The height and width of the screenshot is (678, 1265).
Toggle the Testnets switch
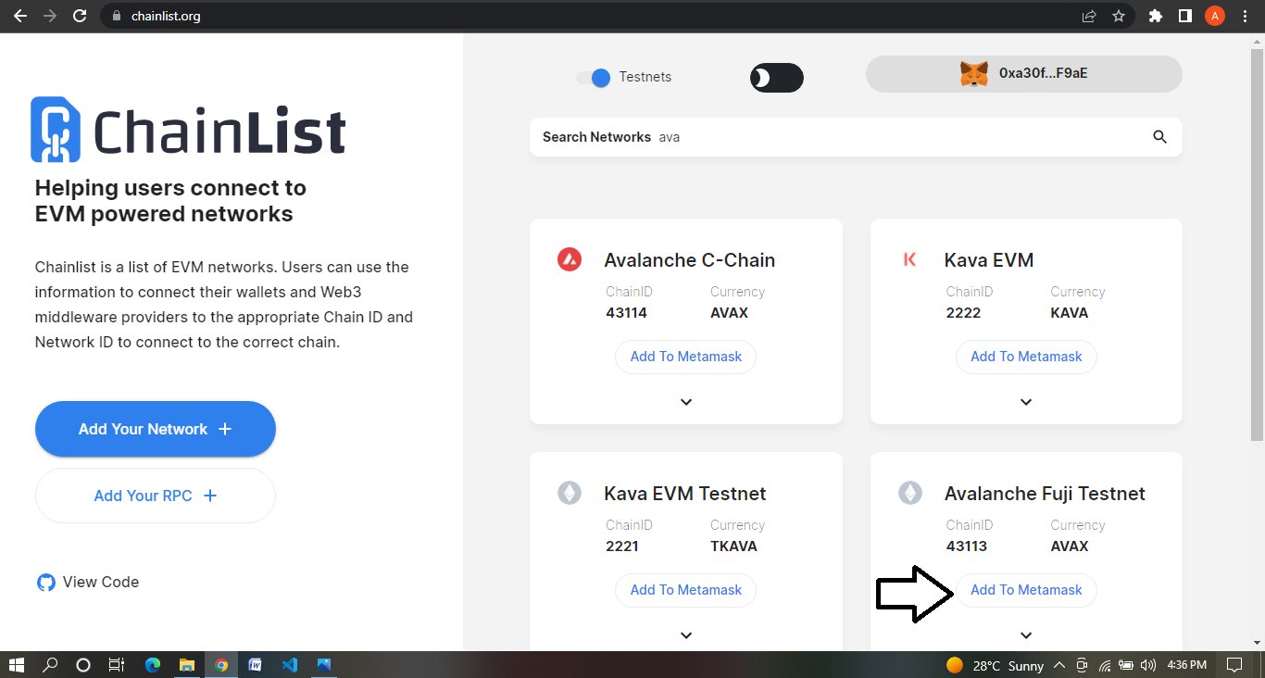point(594,78)
